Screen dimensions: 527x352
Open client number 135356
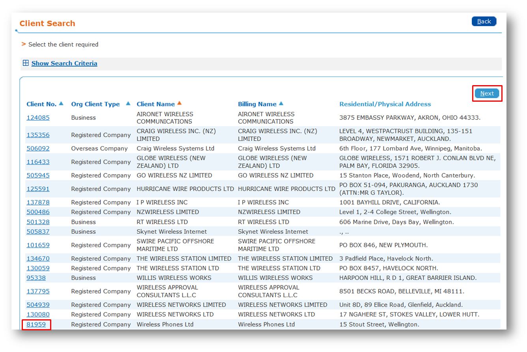pyautogui.click(x=38, y=135)
